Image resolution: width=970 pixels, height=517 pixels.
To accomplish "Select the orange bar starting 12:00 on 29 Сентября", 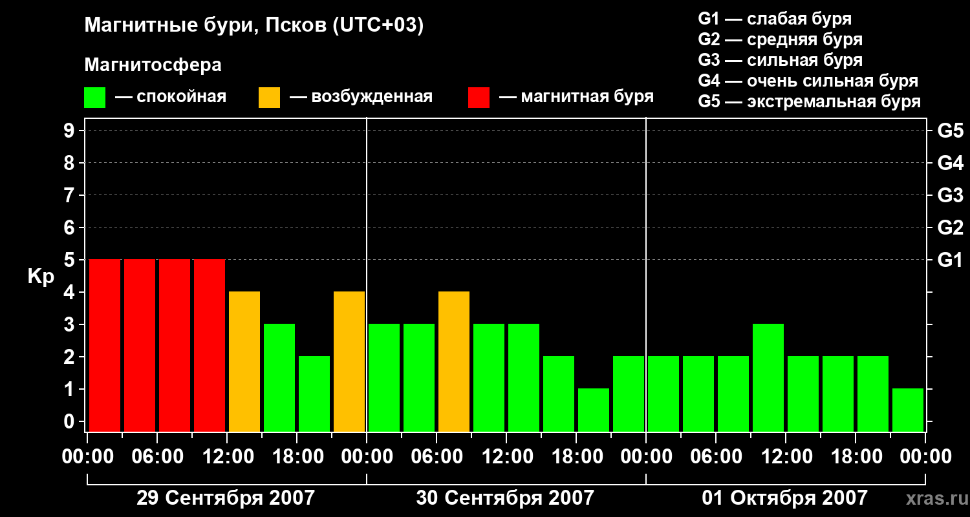I will [x=244, y=361].
